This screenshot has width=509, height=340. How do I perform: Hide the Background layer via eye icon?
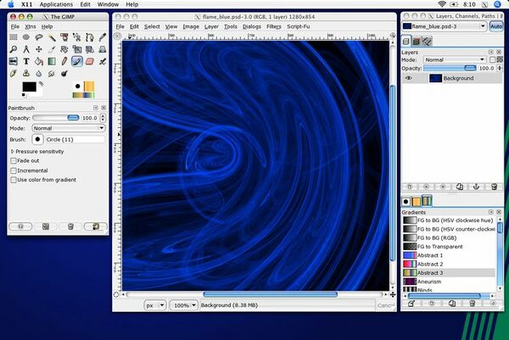(409, 78)
